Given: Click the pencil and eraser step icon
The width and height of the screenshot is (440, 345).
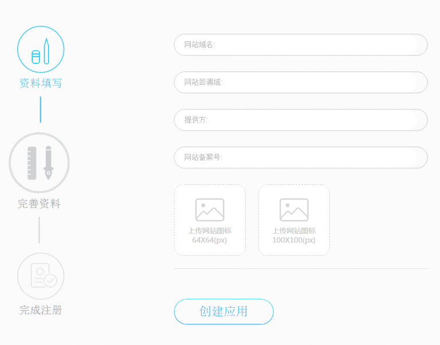Looking at the screenshot, I should [x=41, y=49].
